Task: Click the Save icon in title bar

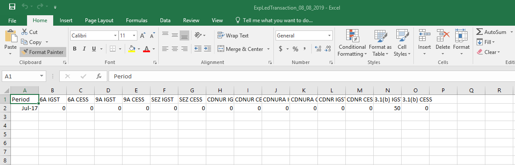Action: click(12, 7)
